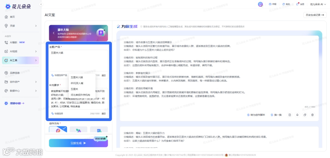Screen dimensions: 330x158
Task: Open the 帮助 help menu
Action: [286, 4]
